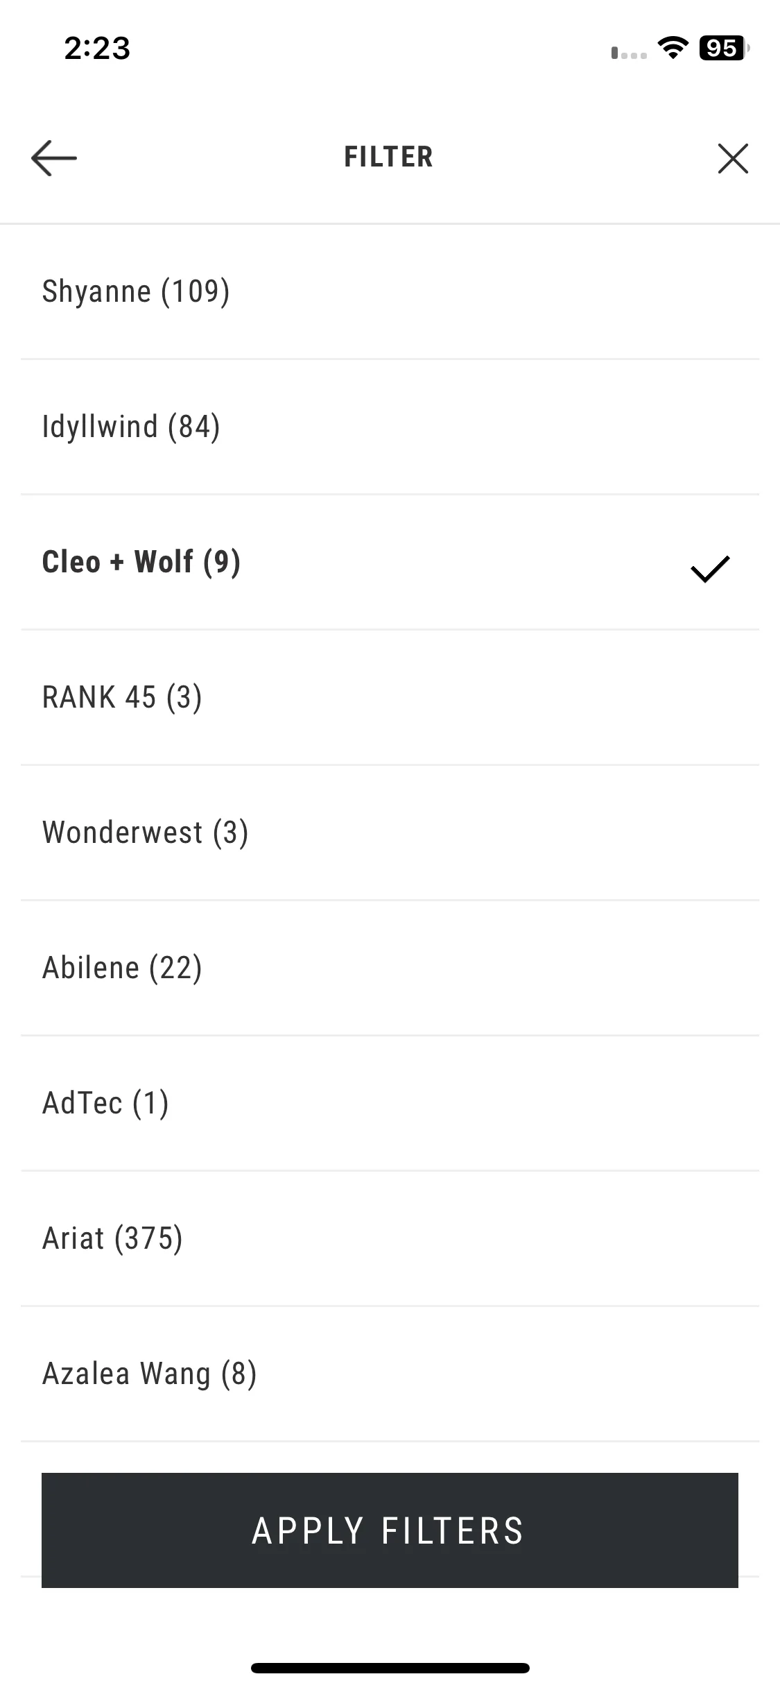Tap the FILTER header title
Viewport: 780px width, 1690px height.
coord(389,157)
